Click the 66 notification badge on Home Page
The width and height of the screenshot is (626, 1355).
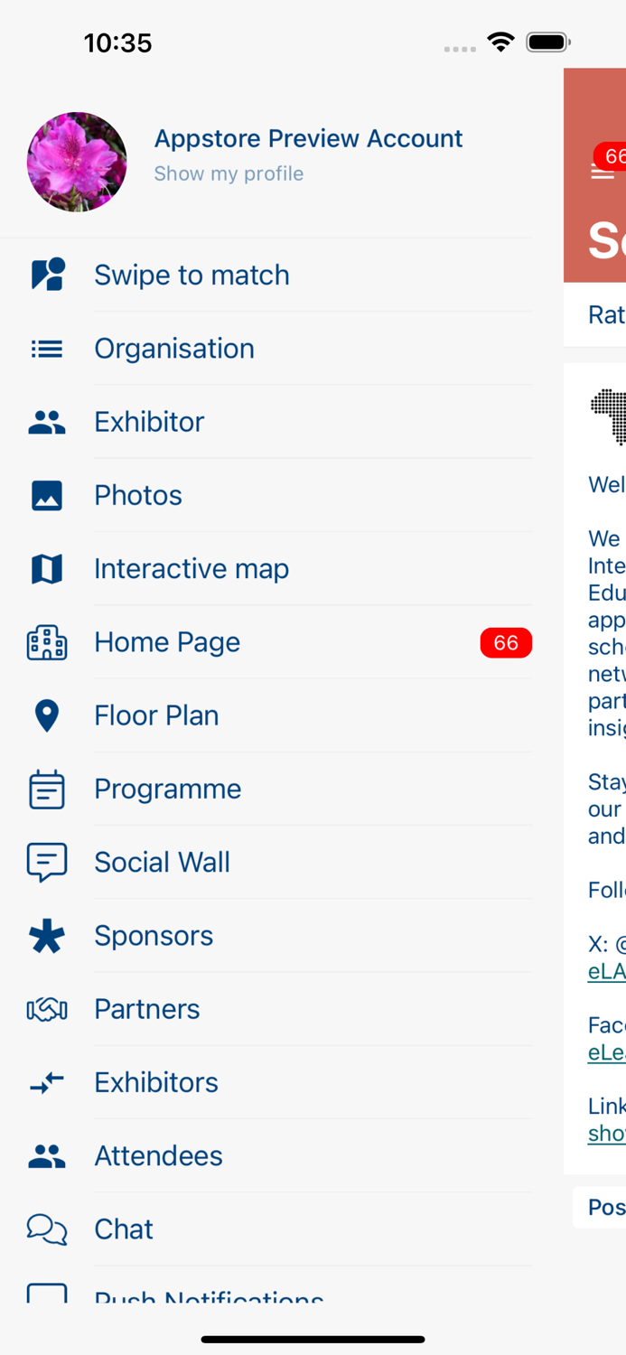click(x=506, y=642)
